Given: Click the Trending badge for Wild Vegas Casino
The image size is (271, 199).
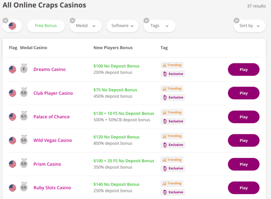Looking at the screenshot, I should coord(173,136).
